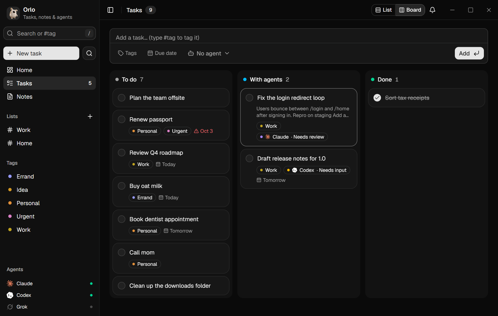Filter by Idea tag in sidebar
This screenshot has width=498, height=316.
click(50, 190)
